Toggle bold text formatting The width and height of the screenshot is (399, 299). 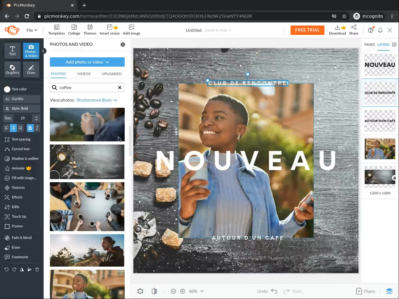tap(30, 128)
